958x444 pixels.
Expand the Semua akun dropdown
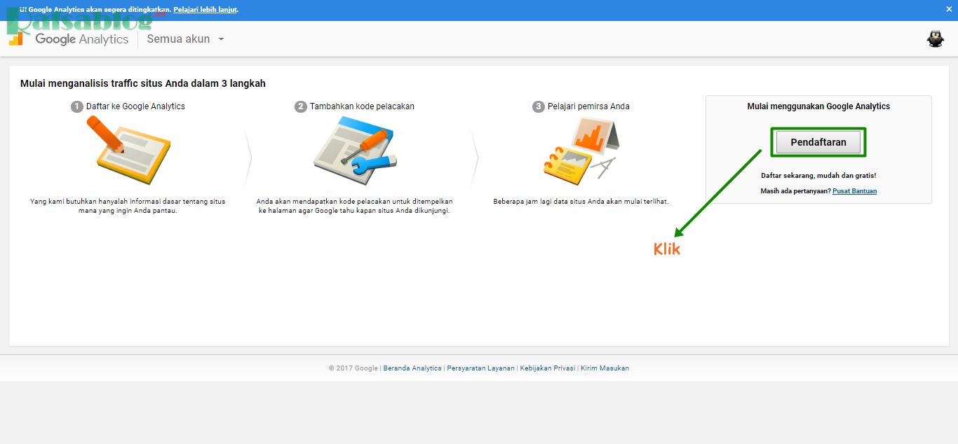(x=185, y=39)
